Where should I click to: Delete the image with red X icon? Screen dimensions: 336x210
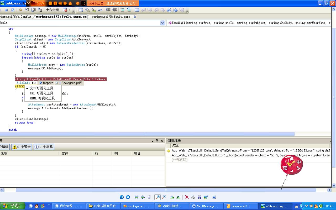187,197
